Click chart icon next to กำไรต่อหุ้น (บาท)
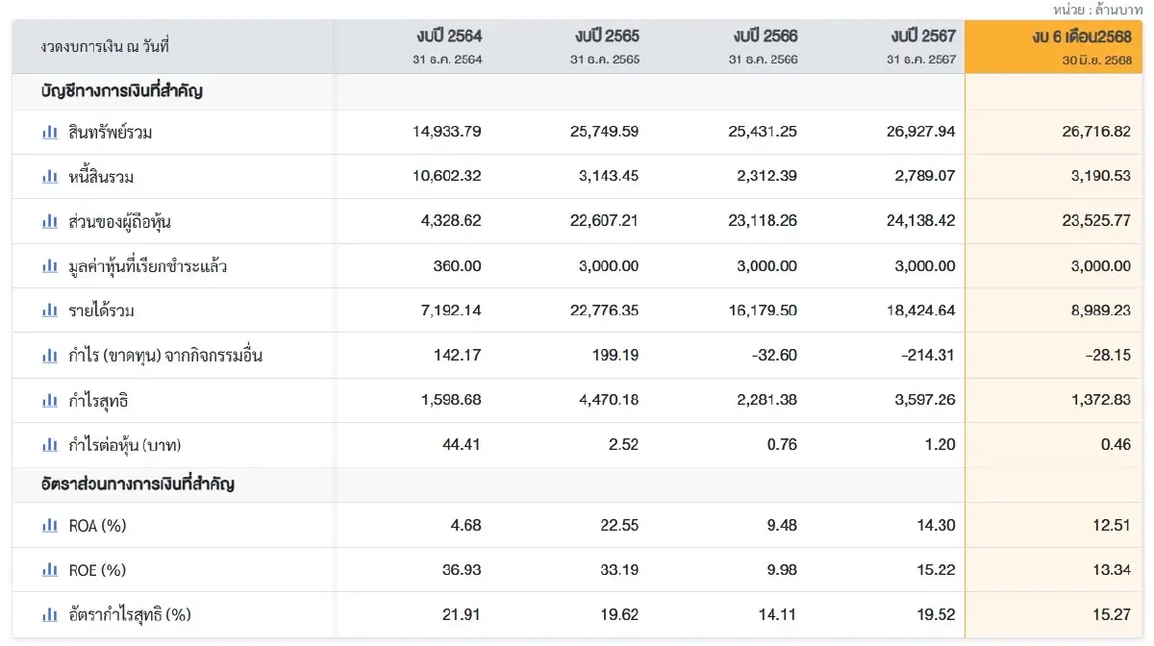1154x646 pixels. click(x=50, y=445)
